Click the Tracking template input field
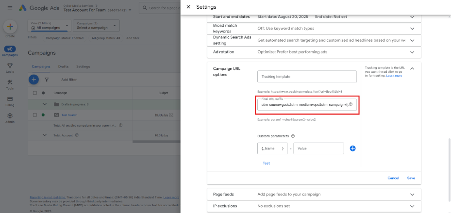This screenshot has height=213, width=451. [x=306, y=77]
